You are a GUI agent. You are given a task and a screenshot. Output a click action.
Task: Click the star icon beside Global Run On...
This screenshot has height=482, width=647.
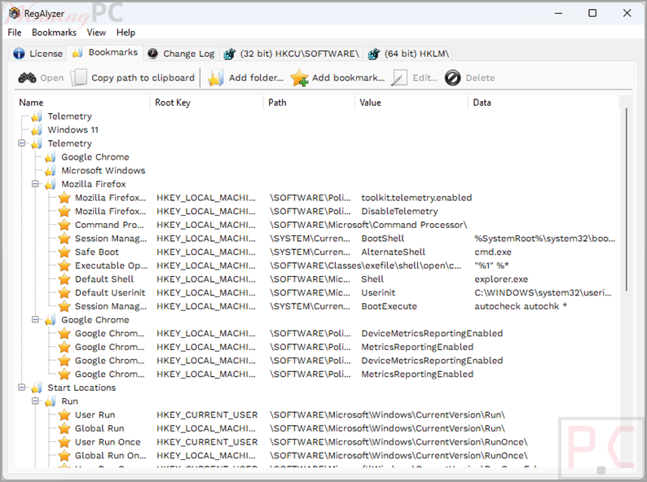pyautogui.click(x=64, y=456)
